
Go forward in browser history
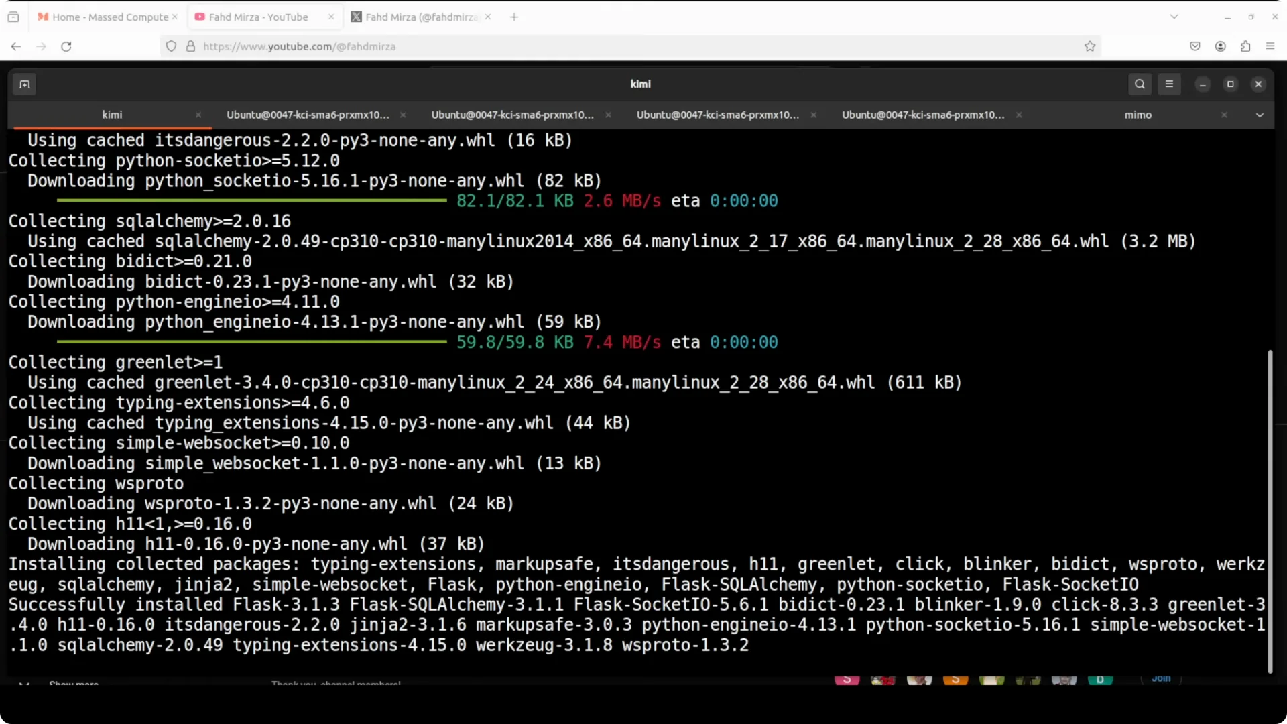click(x=41, y=46)
